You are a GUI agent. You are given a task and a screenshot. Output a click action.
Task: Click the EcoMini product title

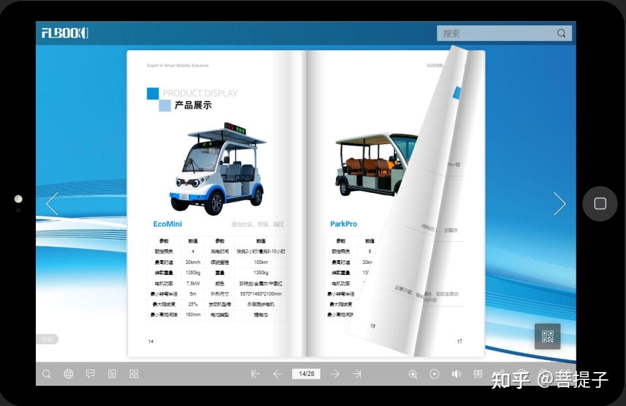point(168,224)
